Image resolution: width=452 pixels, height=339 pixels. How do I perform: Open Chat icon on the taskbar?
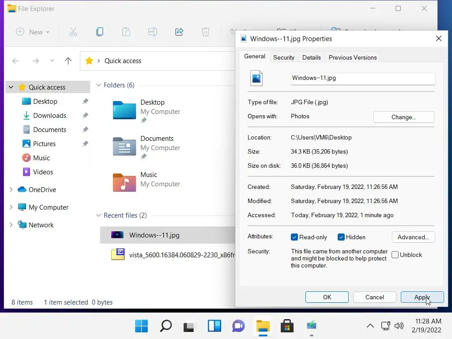point(238,326)
